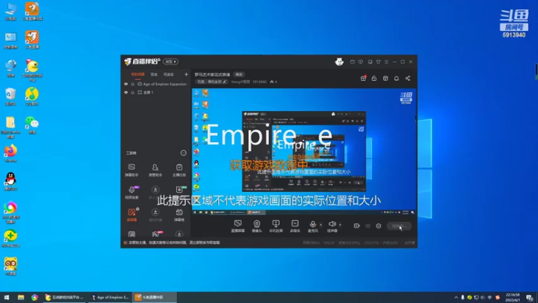Open the skin/shirt icon in title bar
The height and width of the screenshot is (303, 538).
tap(378, 62)
